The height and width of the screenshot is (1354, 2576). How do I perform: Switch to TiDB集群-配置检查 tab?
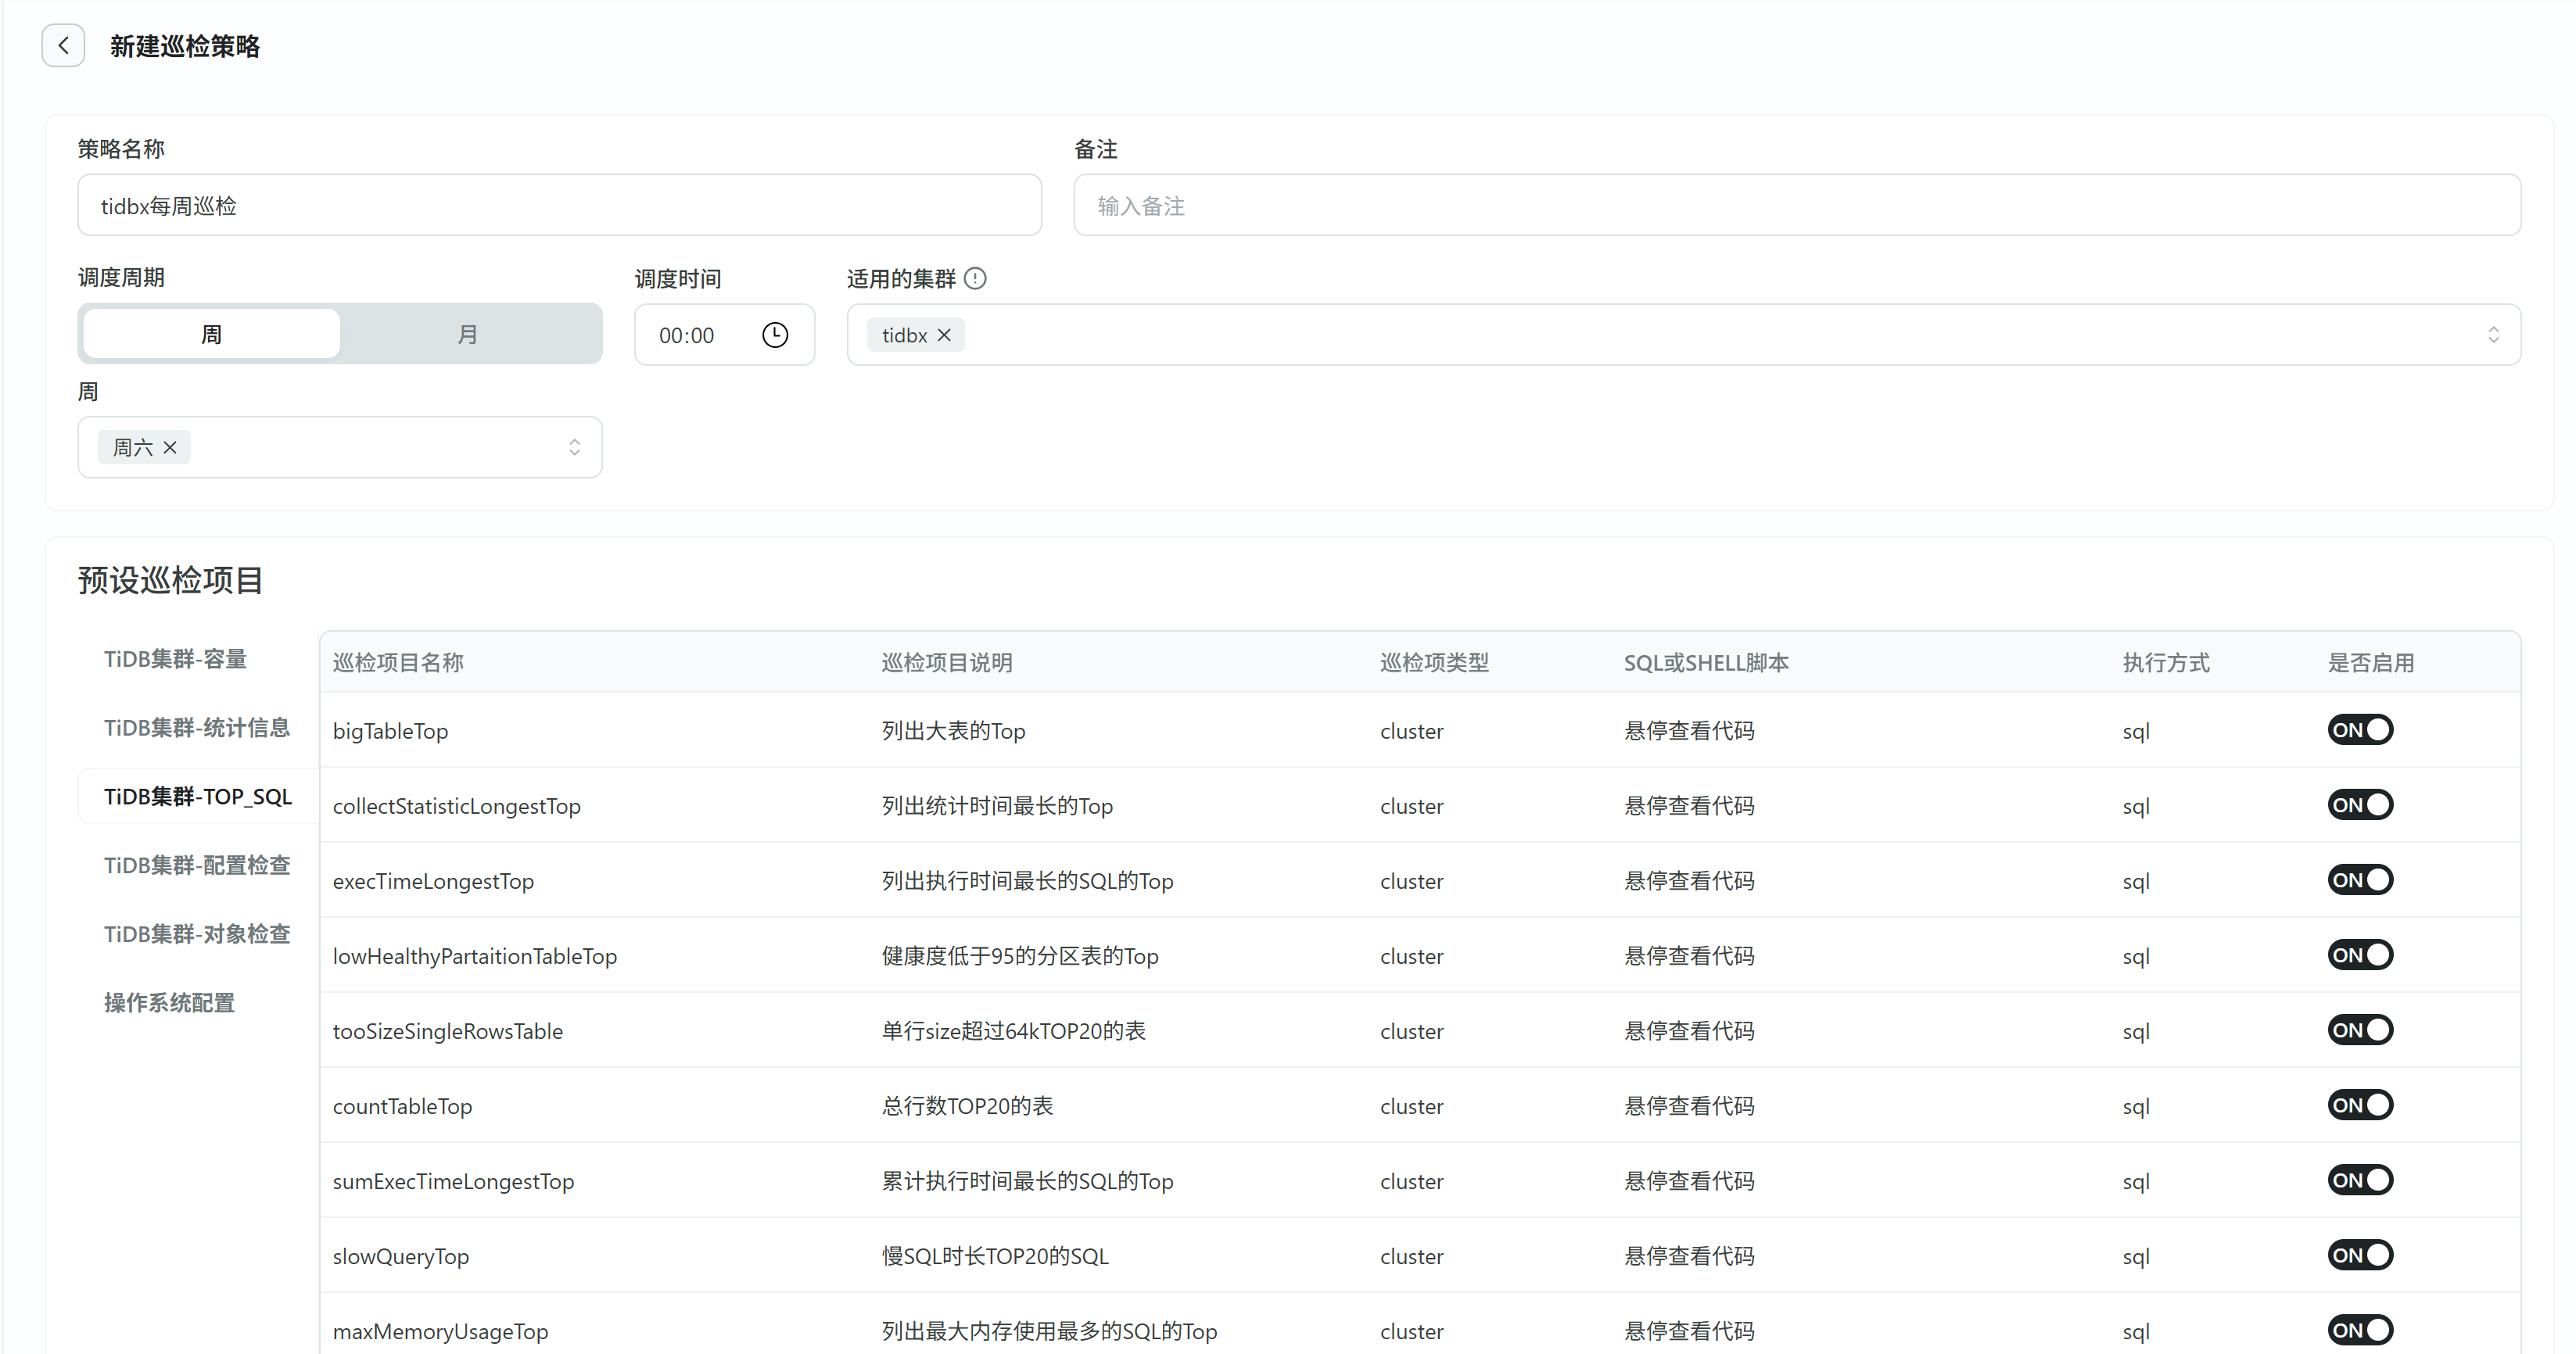tap(197, 865)
